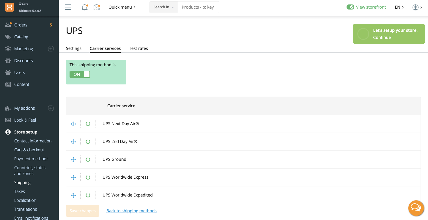Expand the Quick menu

[122, 7]
